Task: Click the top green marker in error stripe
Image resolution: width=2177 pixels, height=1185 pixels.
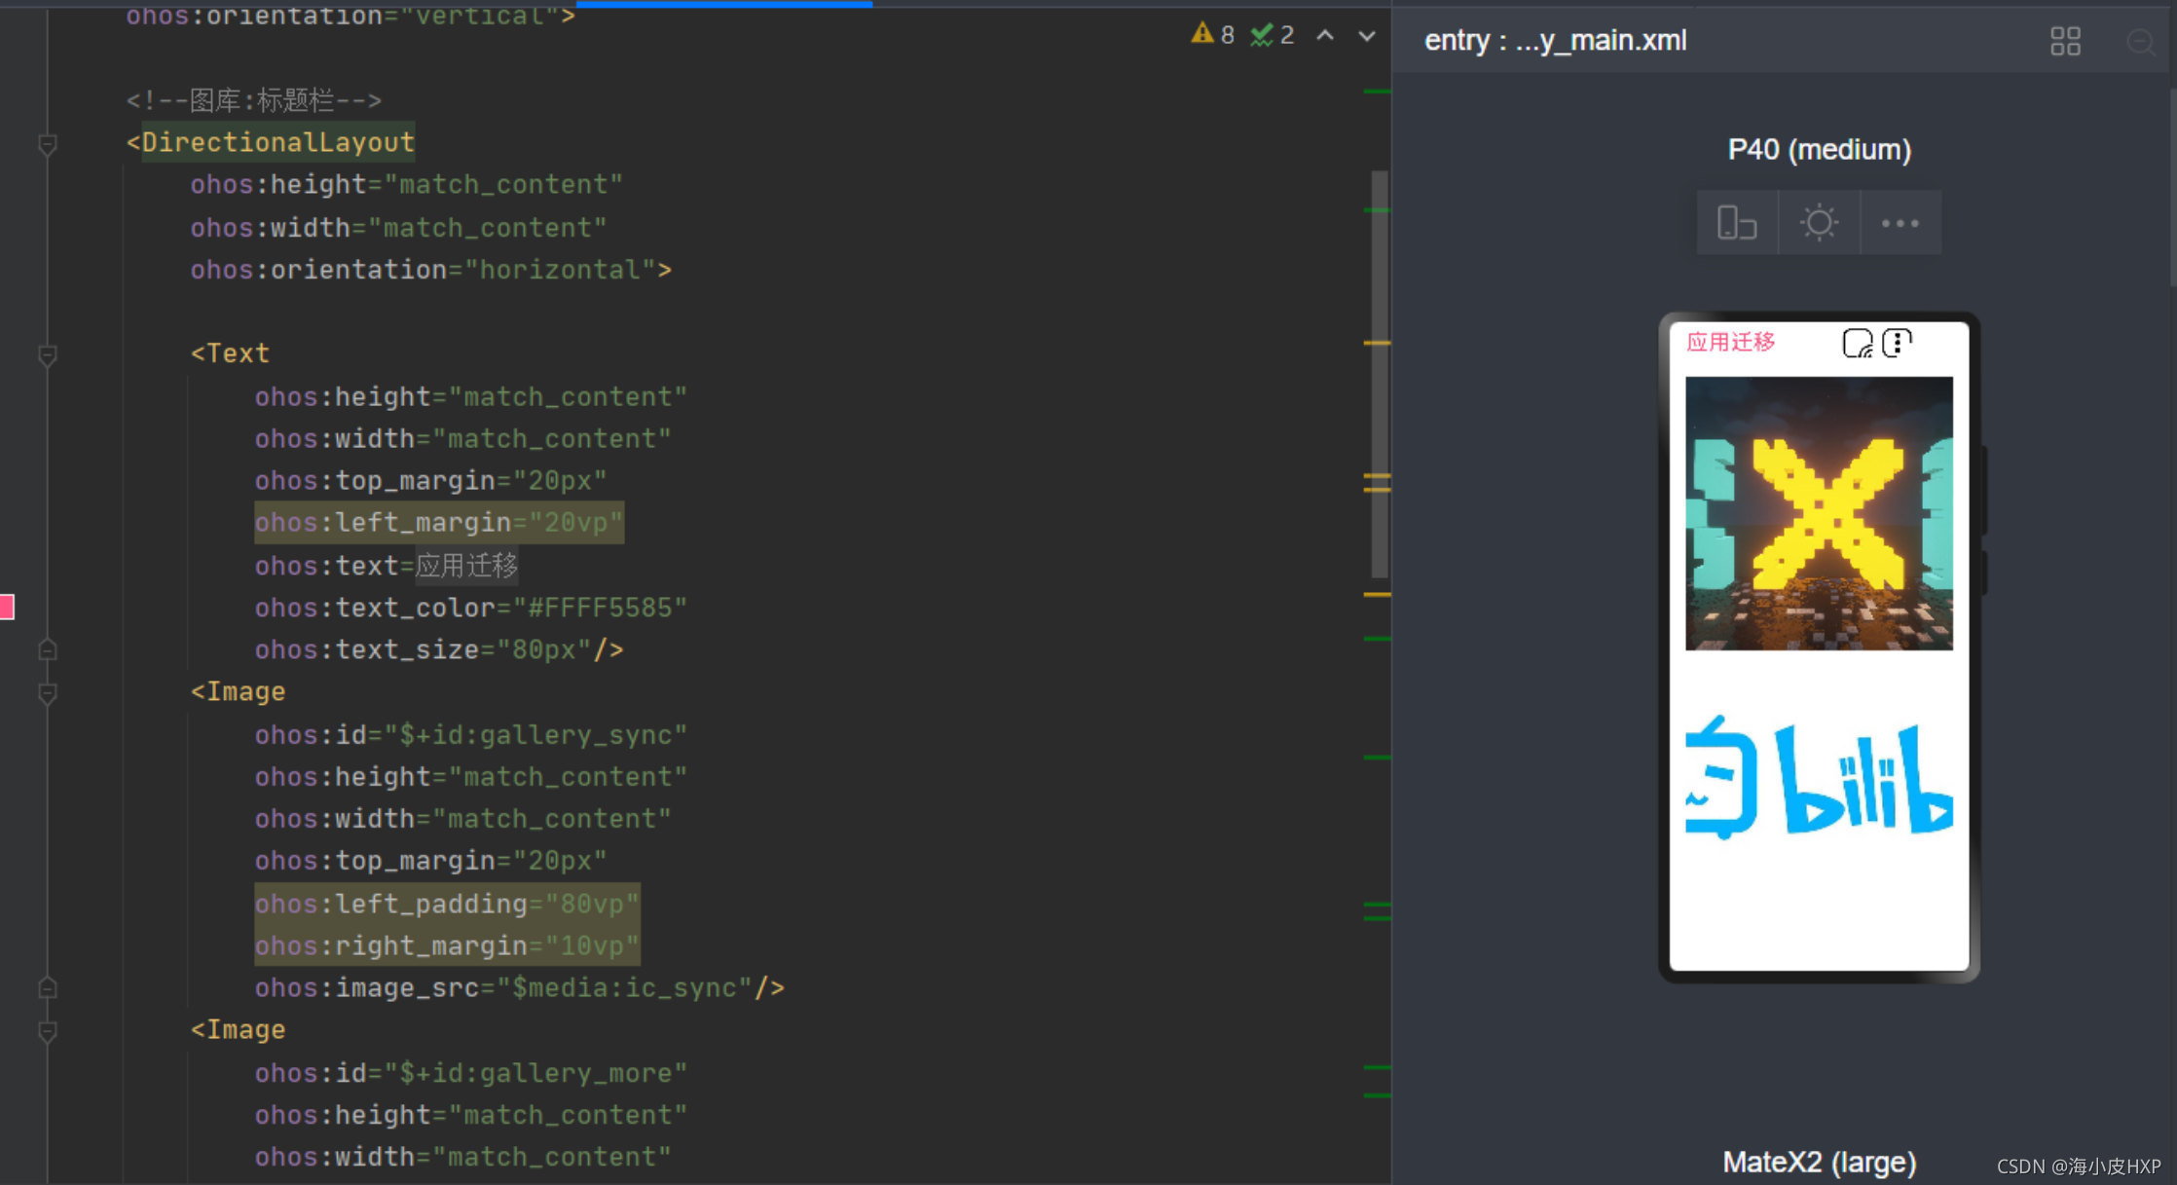Action: coord(1377,92)
